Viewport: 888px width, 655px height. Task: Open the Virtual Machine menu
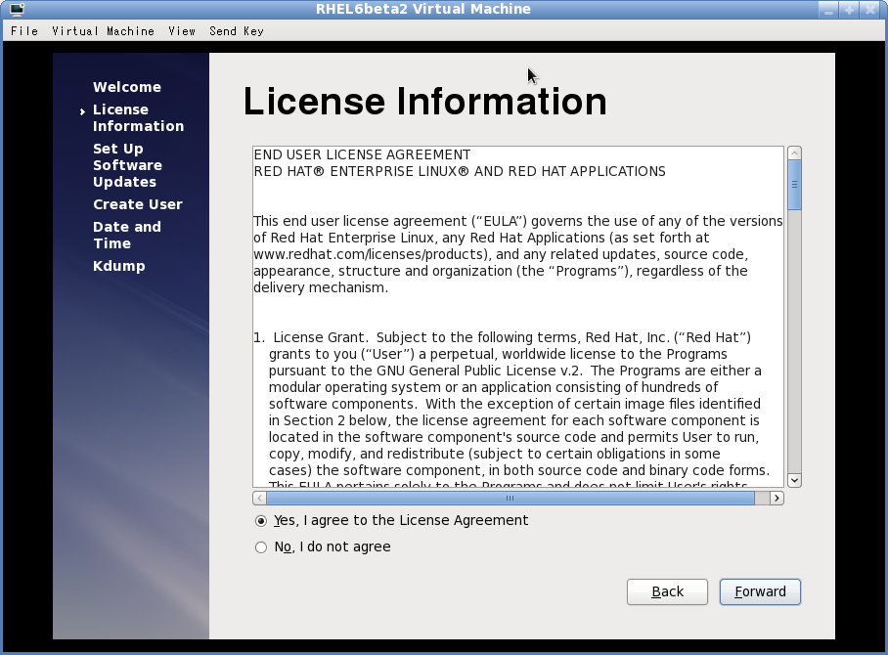click(103, 31)
